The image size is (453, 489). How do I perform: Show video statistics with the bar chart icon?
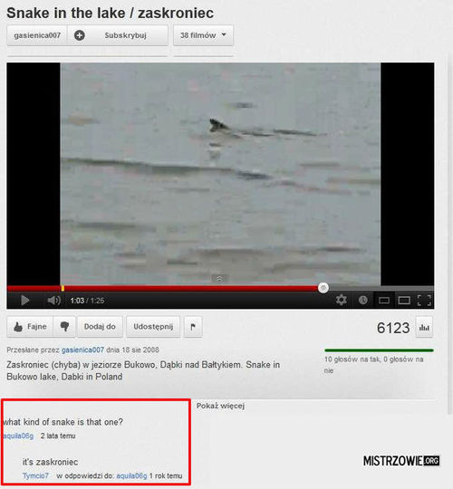[424, 327]
